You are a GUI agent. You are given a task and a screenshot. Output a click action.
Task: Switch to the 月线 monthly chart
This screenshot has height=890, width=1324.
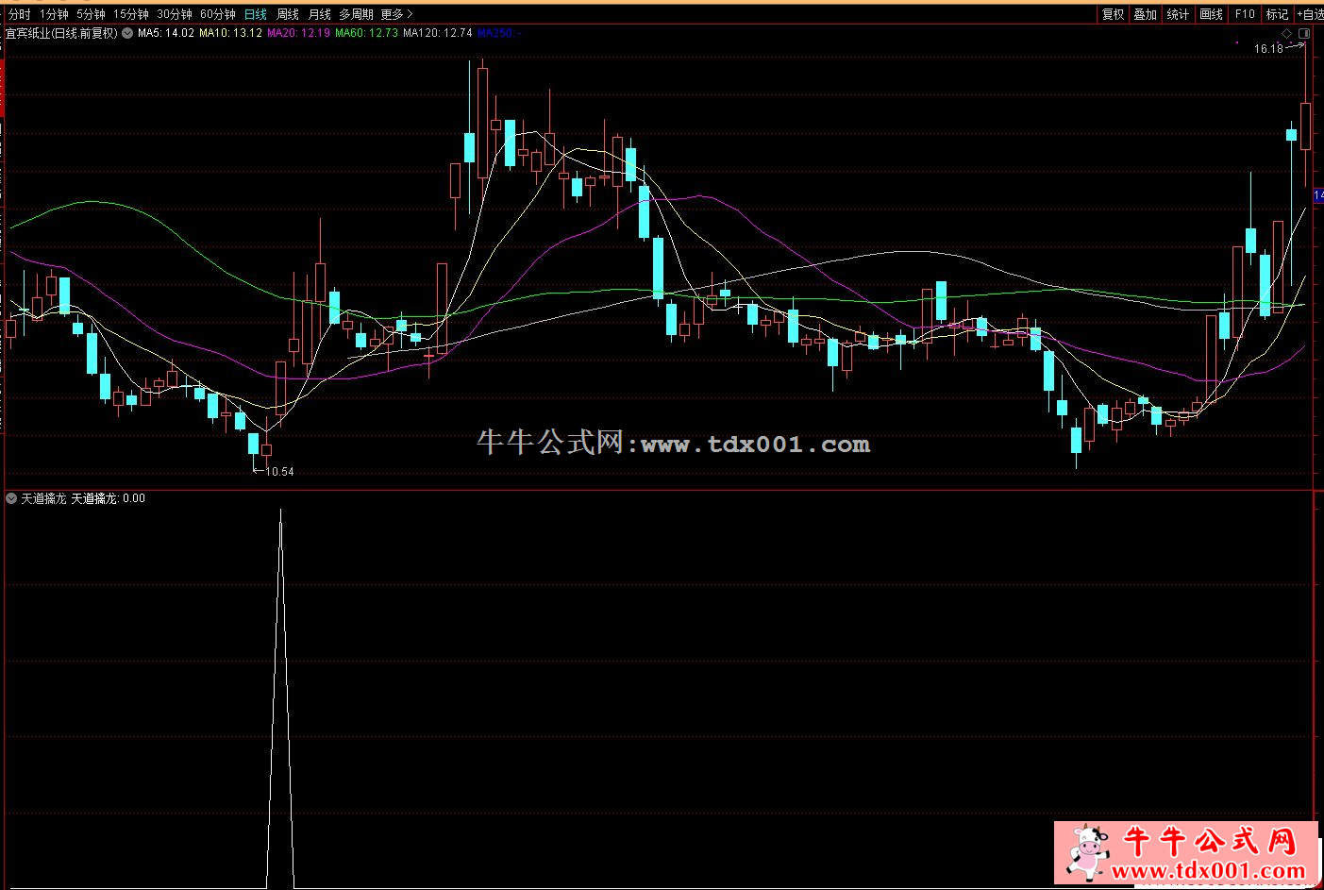point(319,14)
